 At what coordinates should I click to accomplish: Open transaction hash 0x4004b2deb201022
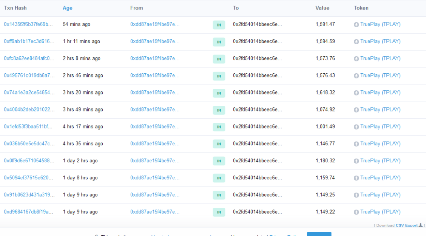click(x=29, y=110)
